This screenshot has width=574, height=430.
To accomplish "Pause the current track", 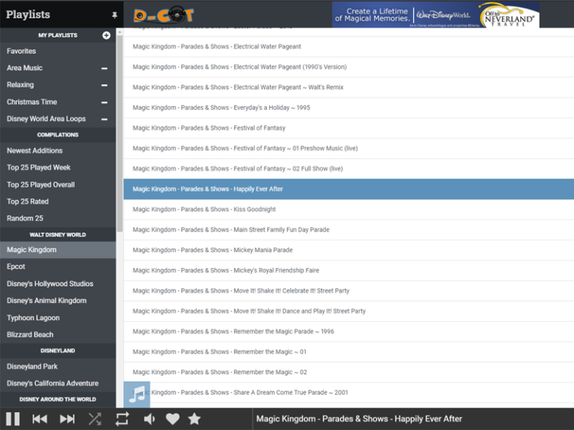I will coord(13,419).
